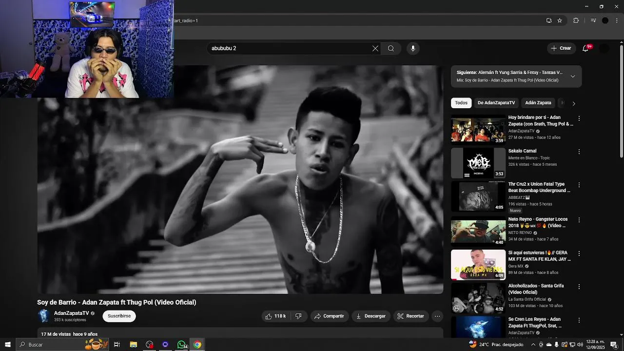Open WhatsApp from the taskbar

pos(182,345)
